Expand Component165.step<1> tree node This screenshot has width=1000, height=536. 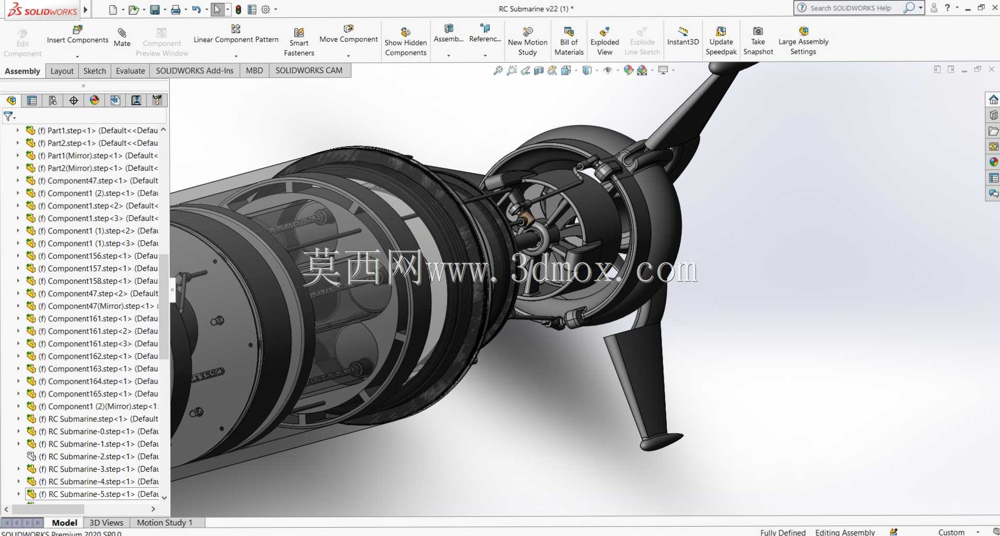[18, 394]
